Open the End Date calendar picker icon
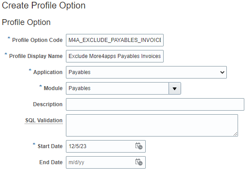The image size is (247, 174). click(x=139, y=162)
